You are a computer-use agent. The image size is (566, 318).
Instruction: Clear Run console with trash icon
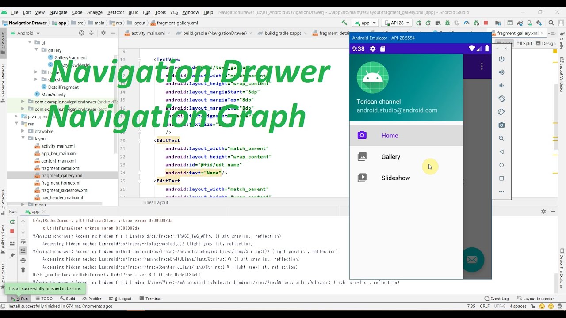tap(23, 270)
